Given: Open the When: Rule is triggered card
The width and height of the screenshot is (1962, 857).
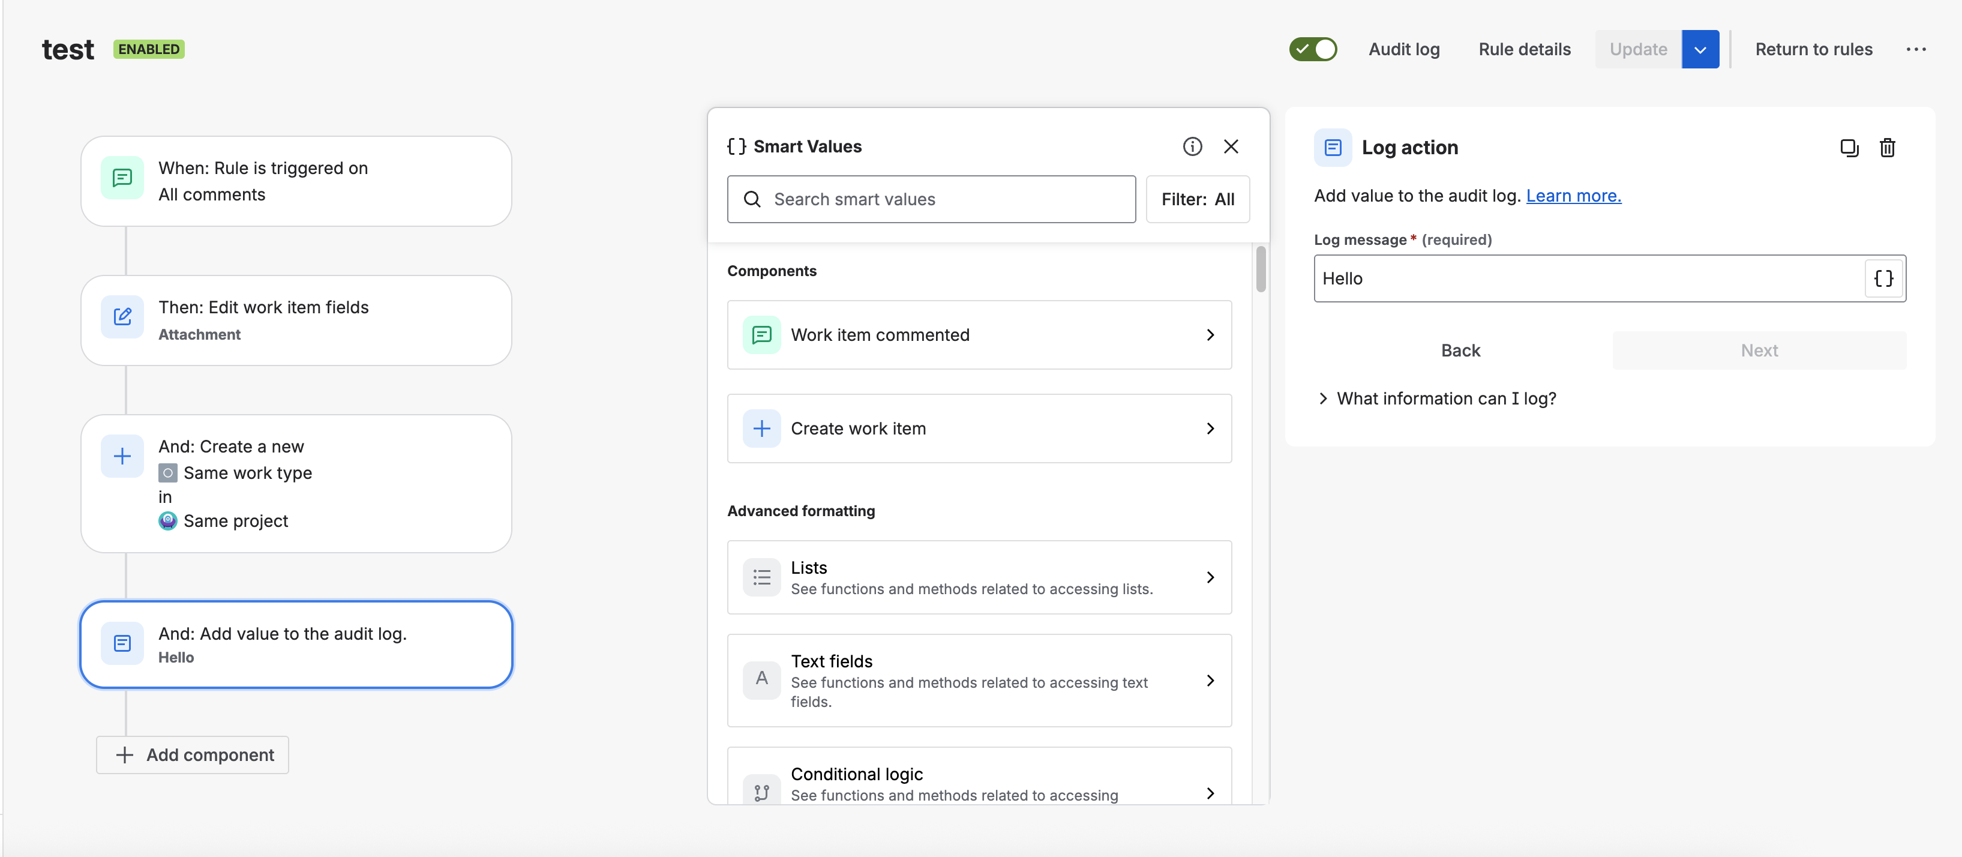Looking at the screenshot, I should point(296,181).
